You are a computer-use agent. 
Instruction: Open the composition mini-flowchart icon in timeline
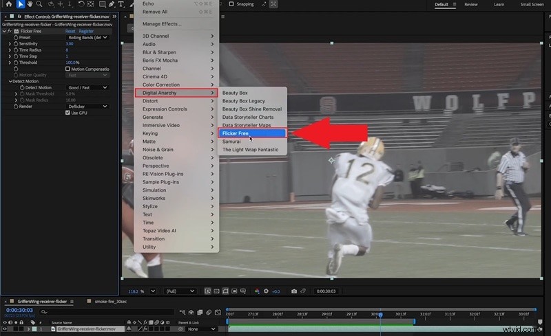point(183,312)
